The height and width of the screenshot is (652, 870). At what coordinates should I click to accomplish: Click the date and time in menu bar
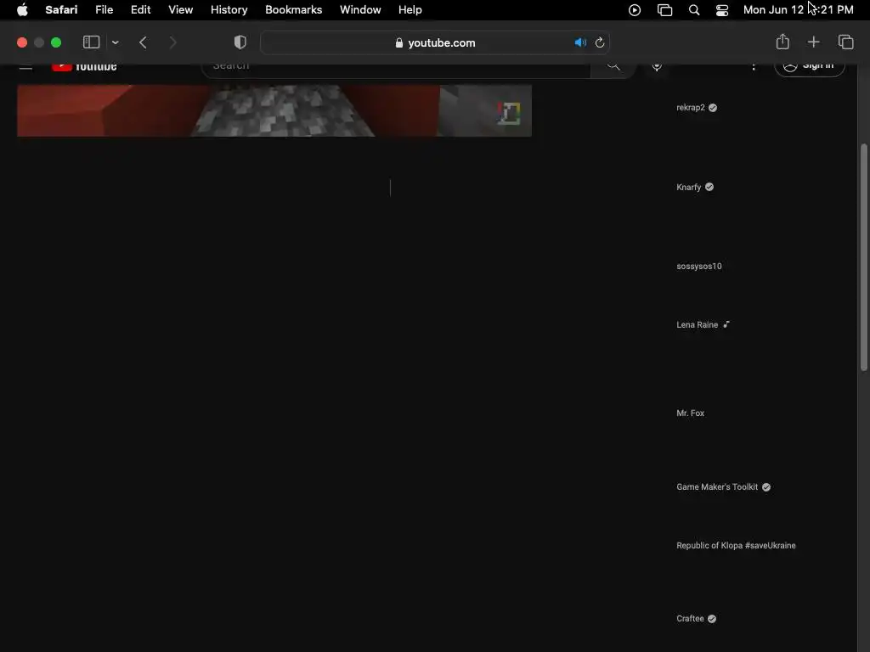[798, 10]
